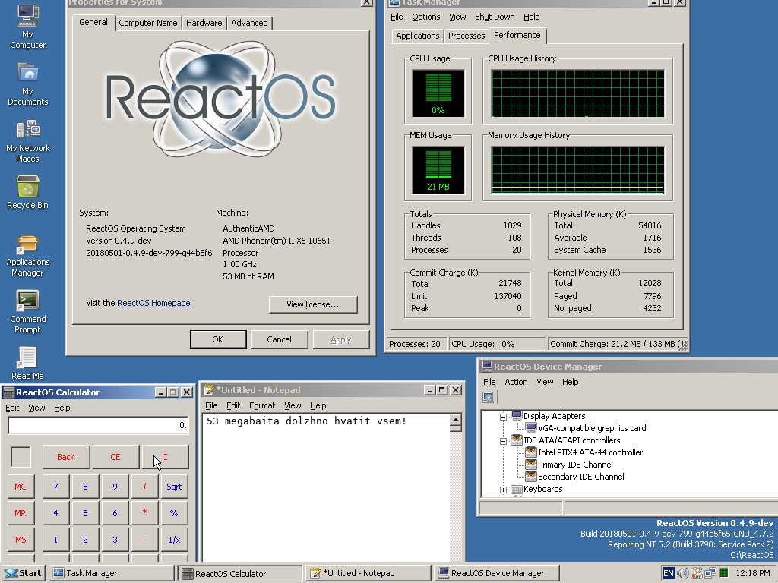
Task: Open the ReactOS Homepage link
Action: (153, 302)
